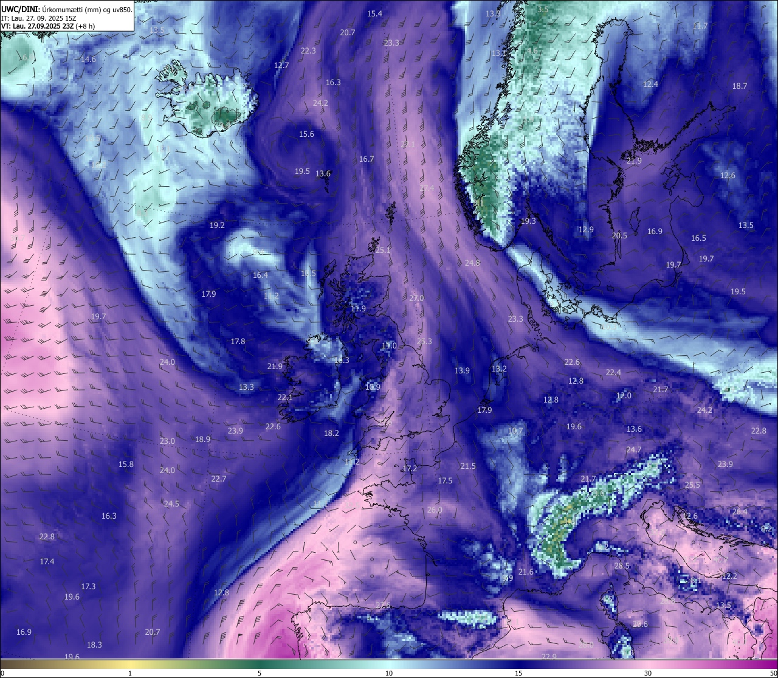Click the map value 24.8
The height and width of the screenshot is (678, 778).
(472, 263)
